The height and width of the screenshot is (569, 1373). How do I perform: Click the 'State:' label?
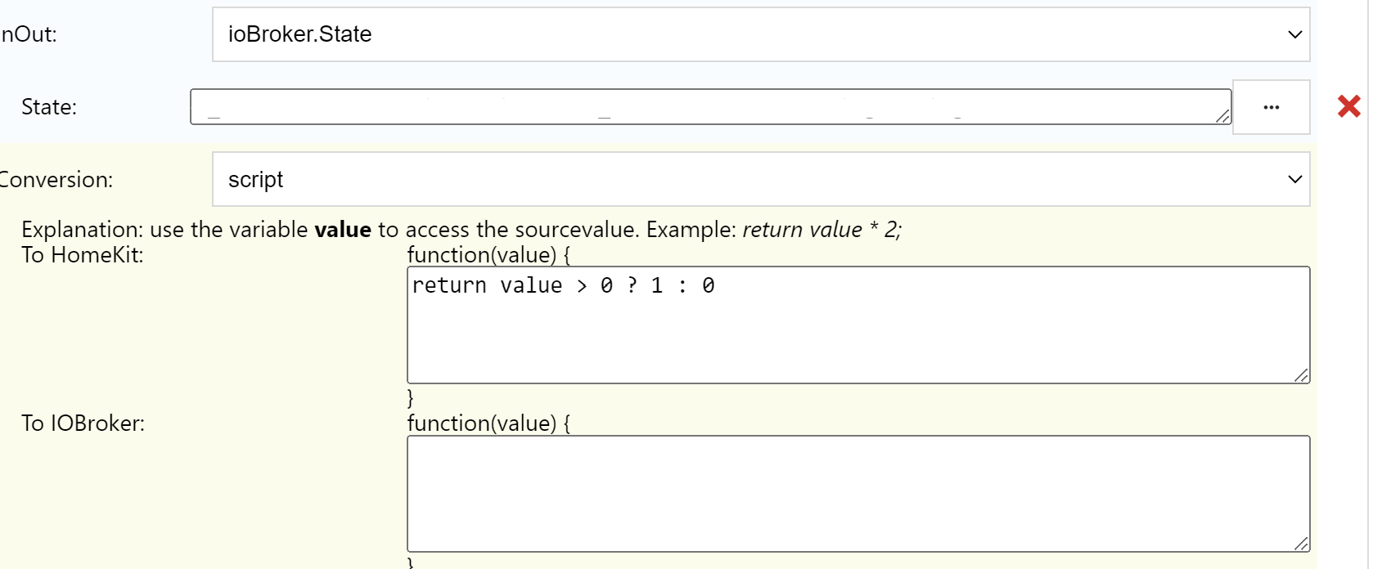49,107
